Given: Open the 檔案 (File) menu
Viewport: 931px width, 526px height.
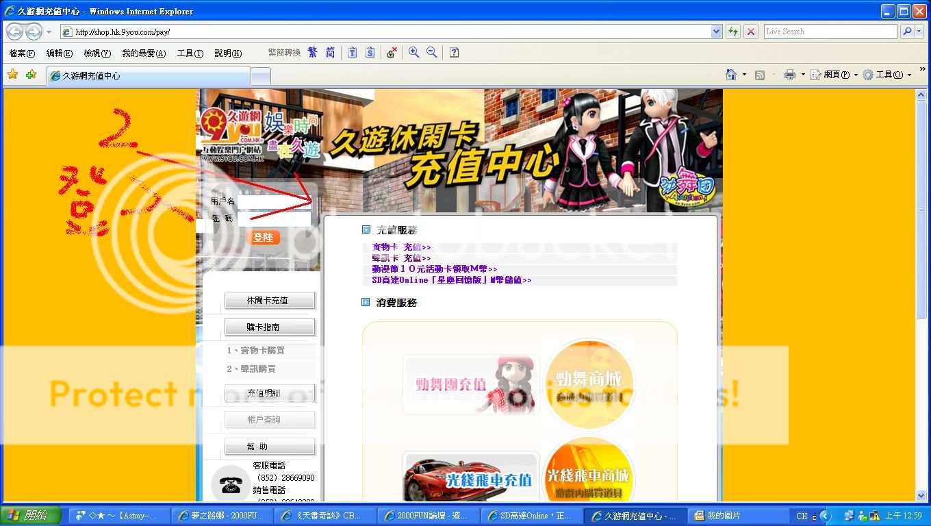Looking at the screenshot, I should 22,53.
